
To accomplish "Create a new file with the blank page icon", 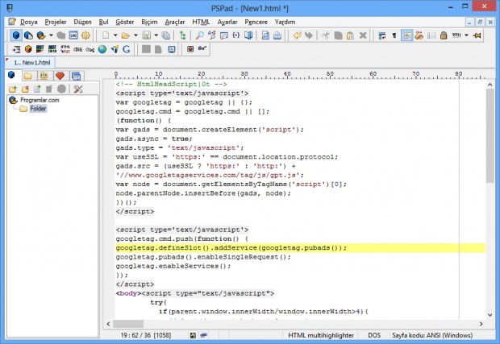I will click(x=106, y=35).
